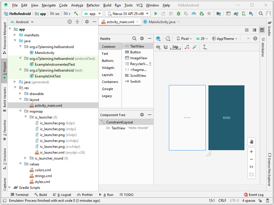The width and height of the screenshot is (274, 205).
Task: Open Nexus 5X API 29 device dropdown
Action: pyautogui.click(x=128, y=14)
